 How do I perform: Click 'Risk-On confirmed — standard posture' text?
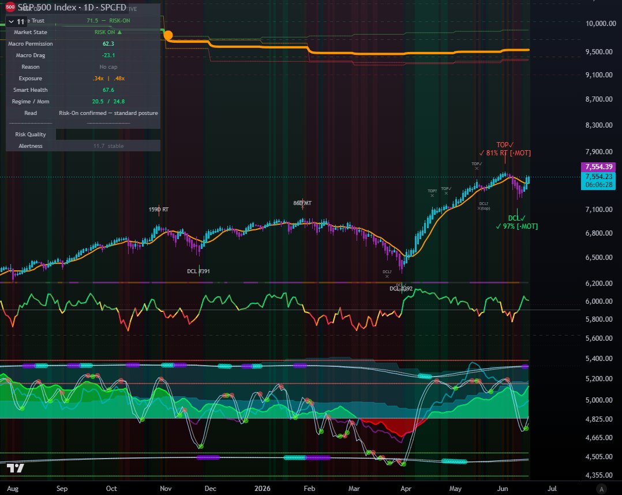pyautogui.click(x=108, y=113)
